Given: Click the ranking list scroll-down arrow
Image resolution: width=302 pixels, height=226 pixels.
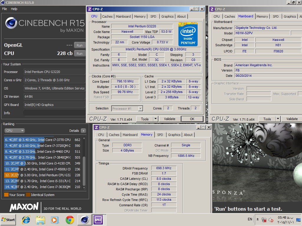Looking at the screenshot, I should point(84,187).
